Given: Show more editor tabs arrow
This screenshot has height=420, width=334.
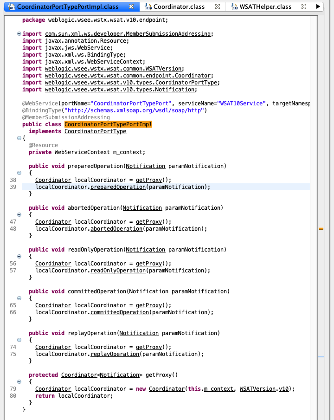Looking at the screenshot, I should point(318,6).
